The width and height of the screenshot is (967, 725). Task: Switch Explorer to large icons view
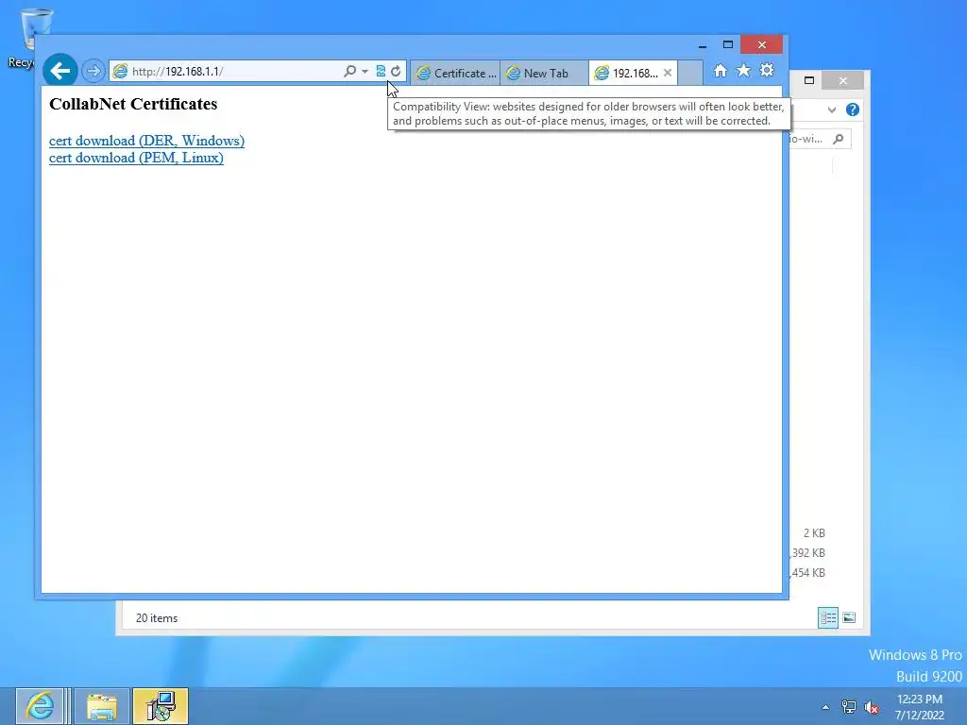tap(849, 617)
